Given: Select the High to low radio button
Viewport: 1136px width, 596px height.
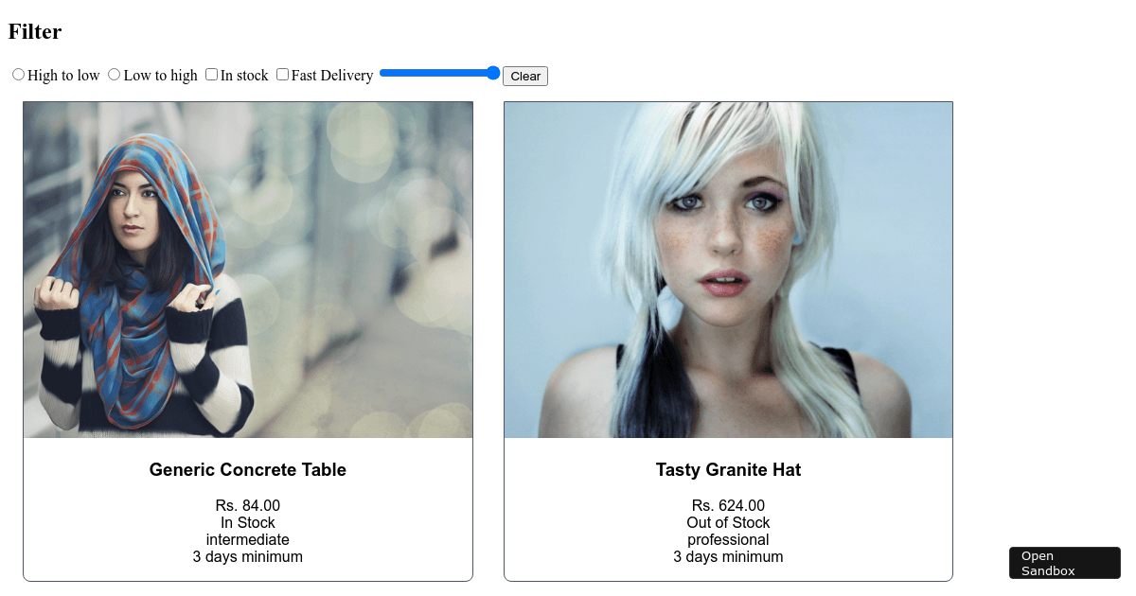Looking at the screenshot, I should click(x=18, y=75).
